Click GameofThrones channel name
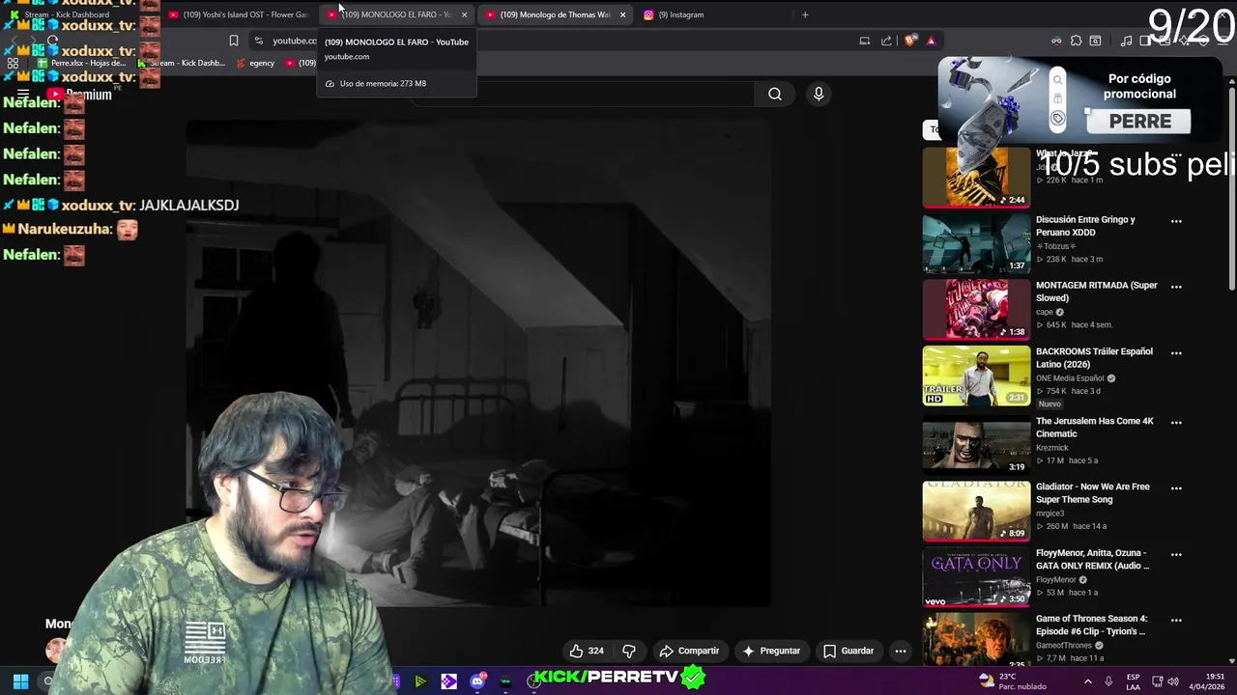The width and height of the screenshot is (1237, 695). [1063, 646]
